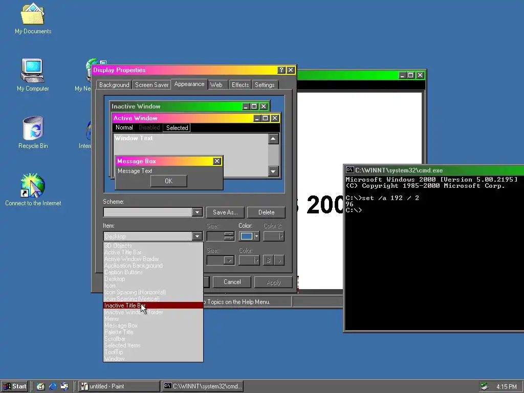Toggle the Italic font button

[279, 260]
